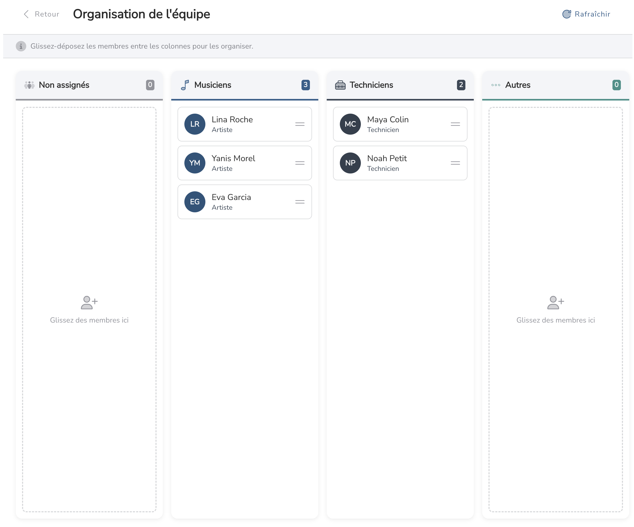The image size is (634, 527).
Task: Click the add-member icon in Non assignés
Action: click(89, 303)
